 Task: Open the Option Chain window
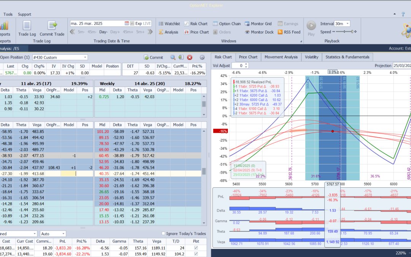pos(227,24)
